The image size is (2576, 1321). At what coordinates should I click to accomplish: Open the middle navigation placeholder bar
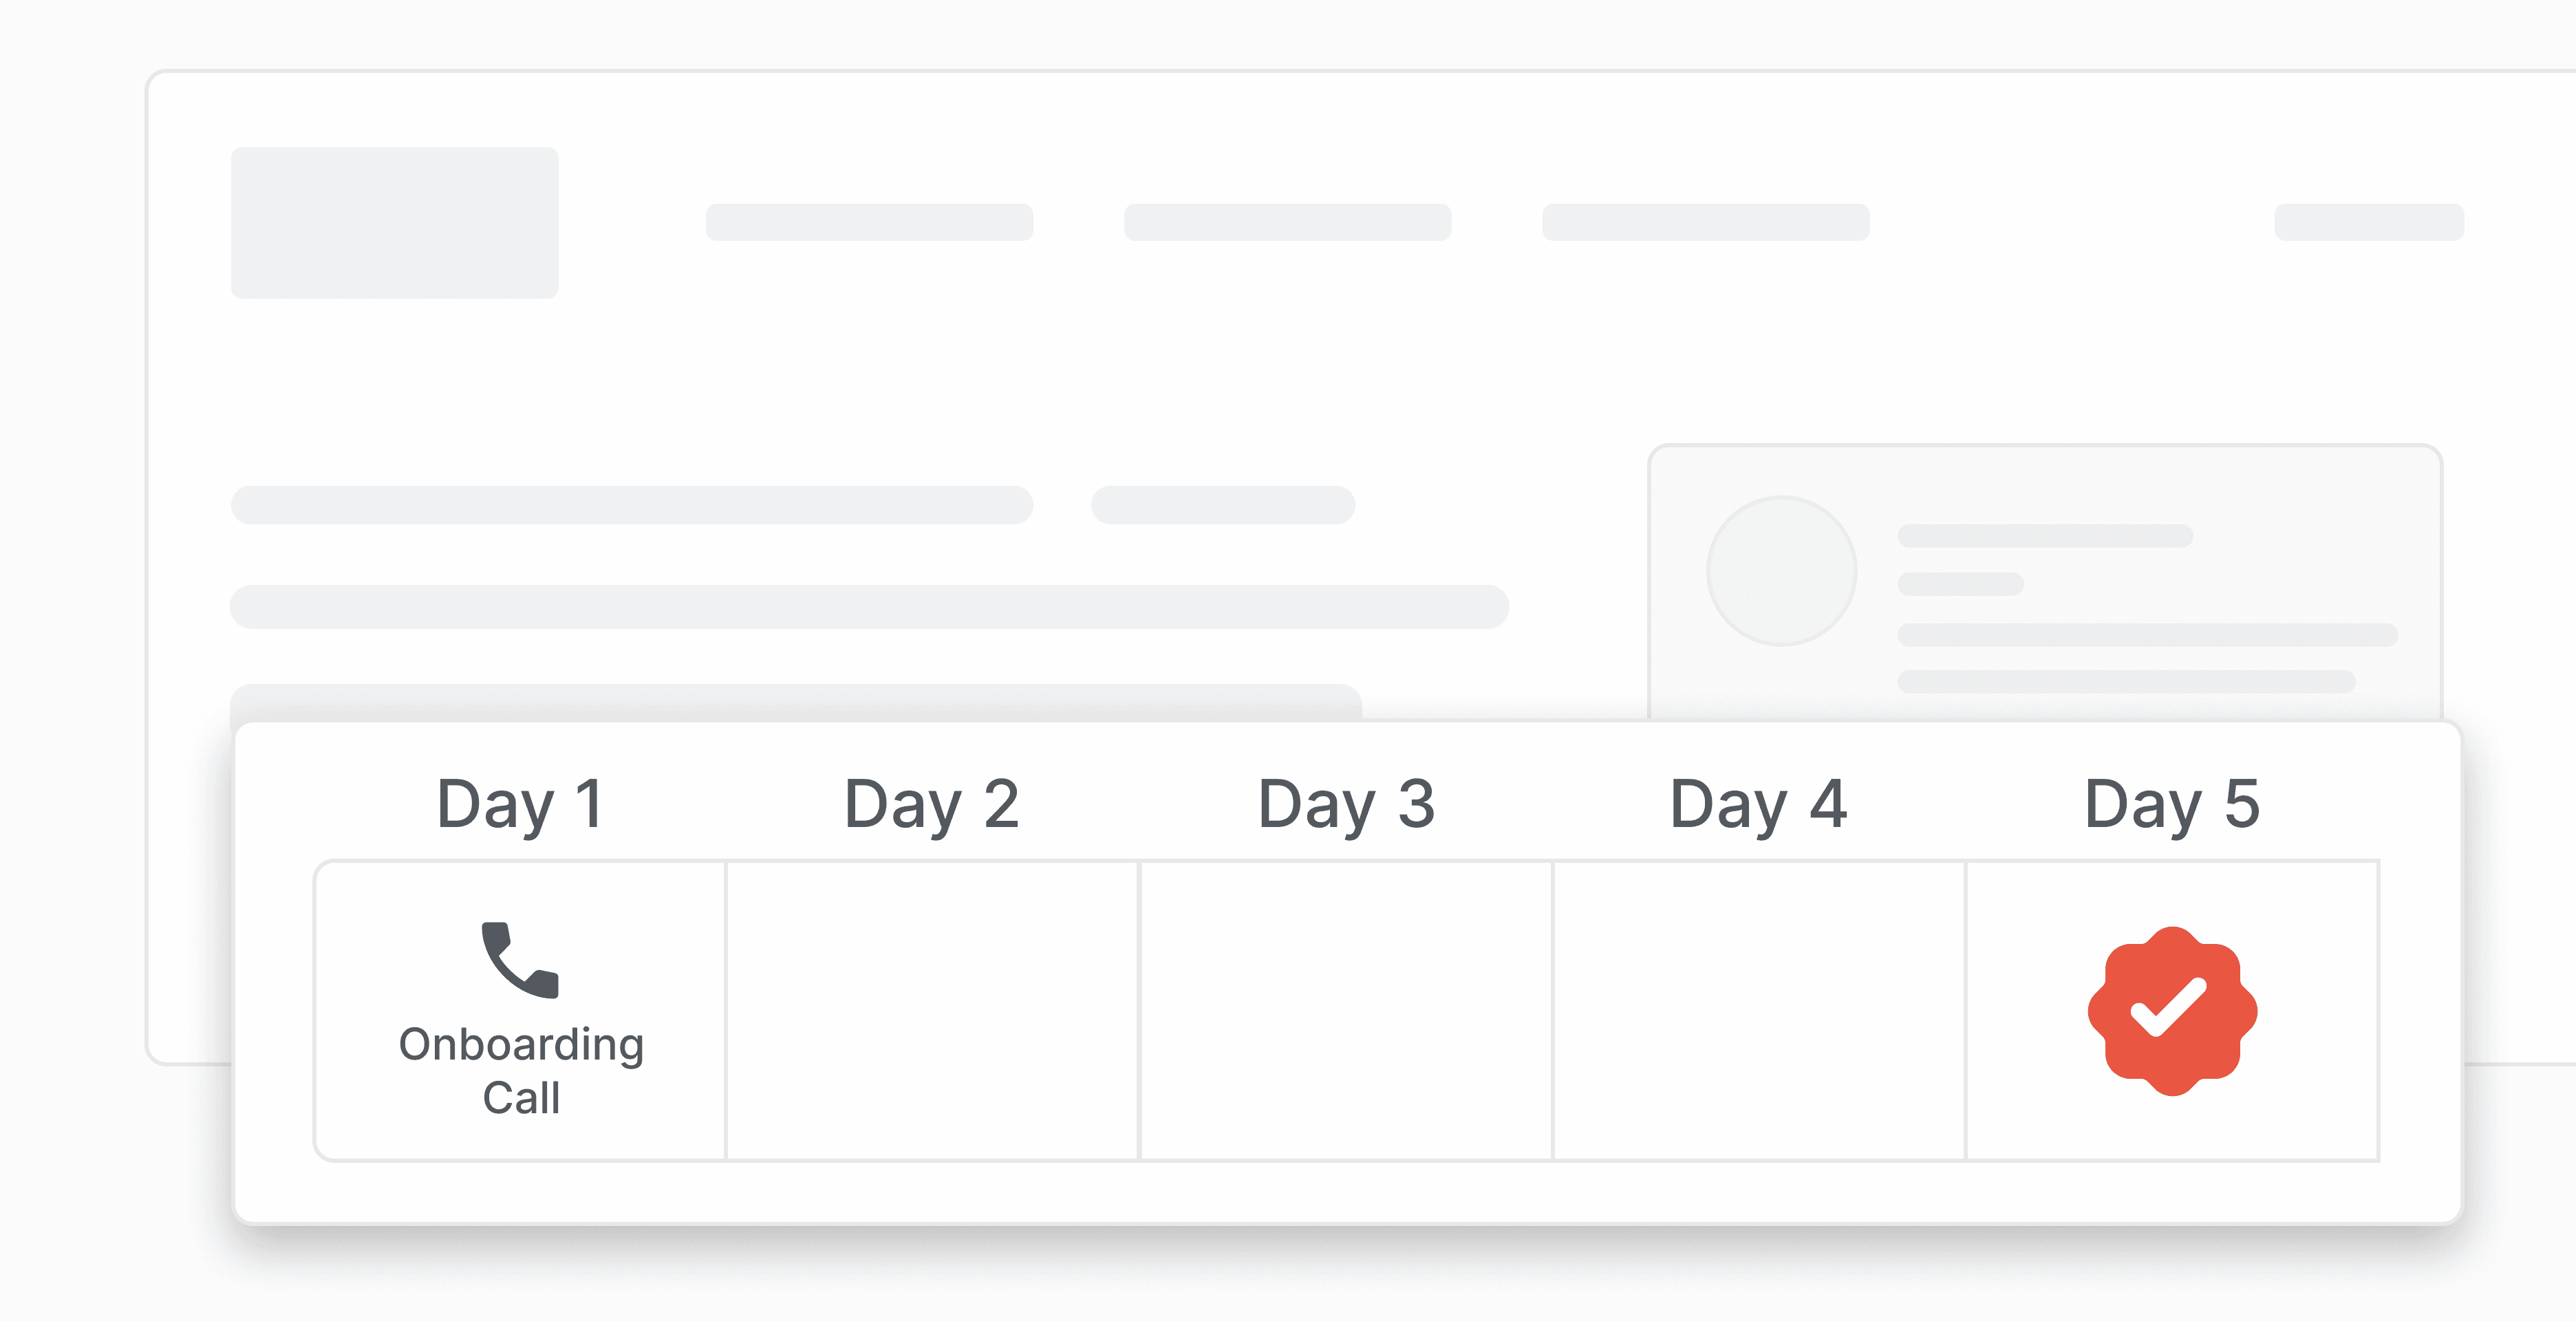1287,222
